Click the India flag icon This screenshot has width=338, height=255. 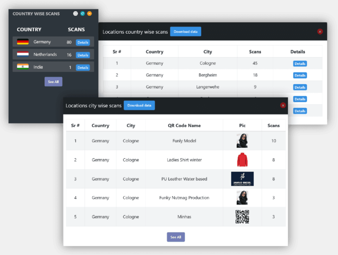pos(23,67)
